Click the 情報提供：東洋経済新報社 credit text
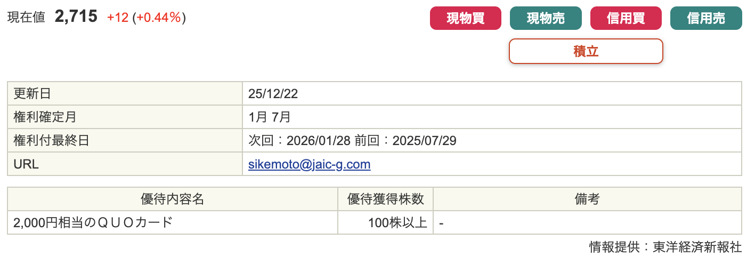747x256 pixels. click(664, 247)
